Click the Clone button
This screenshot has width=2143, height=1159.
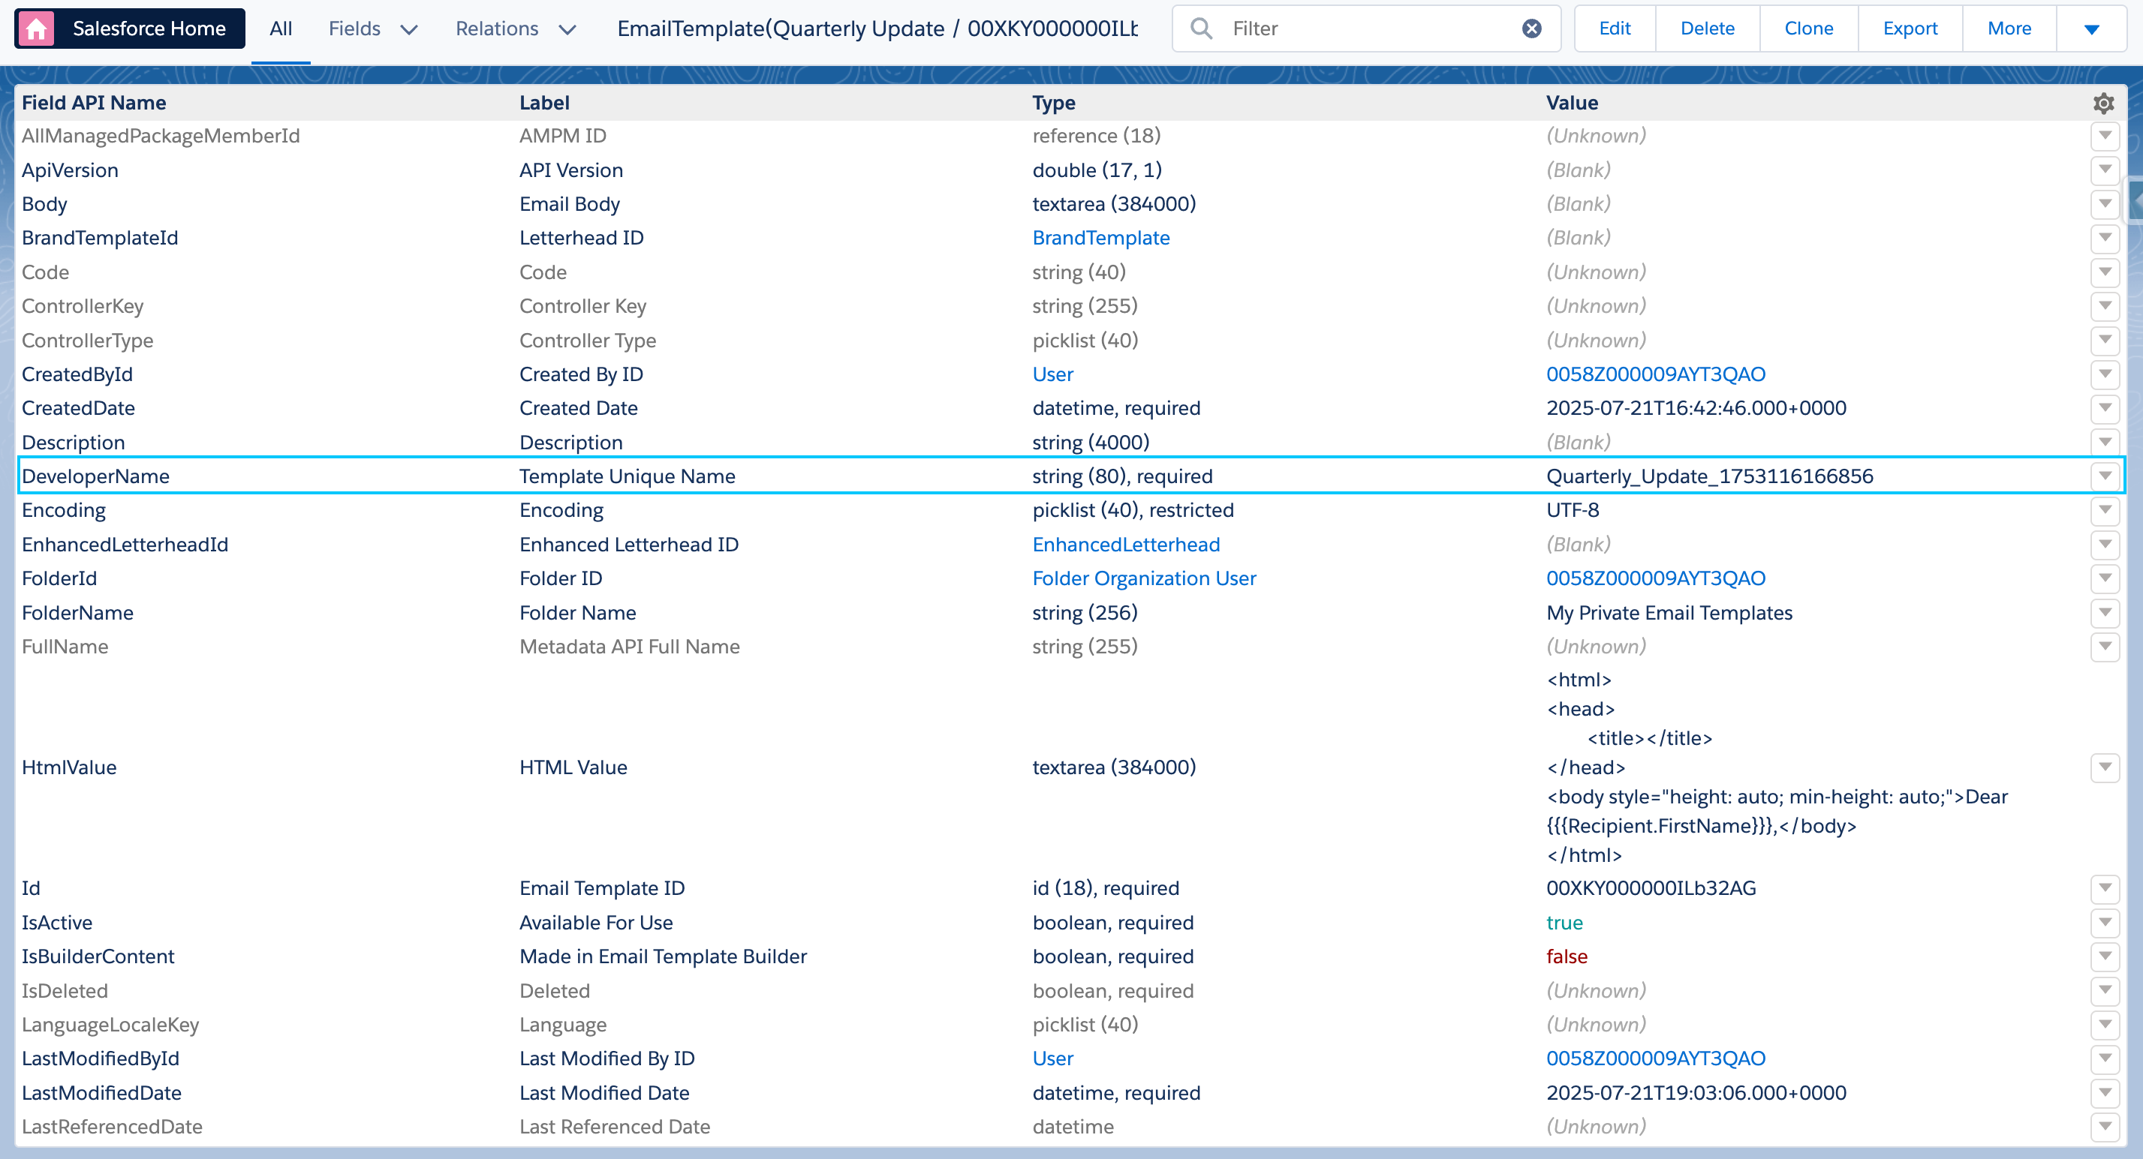pos(1808,29)
